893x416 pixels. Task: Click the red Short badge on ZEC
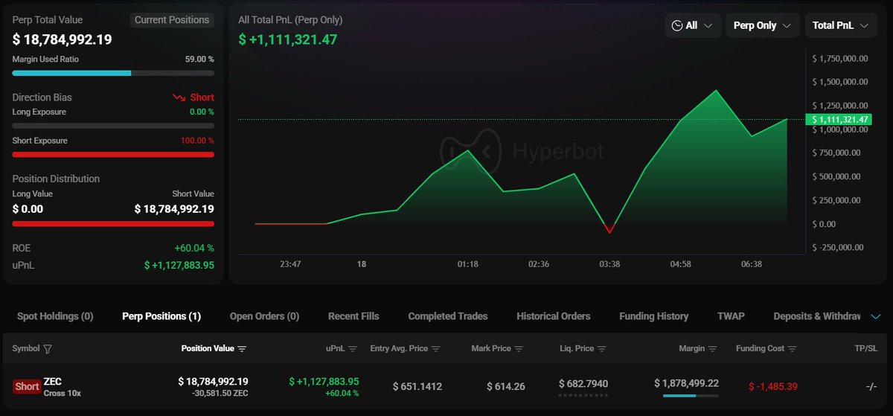(27, 386)
